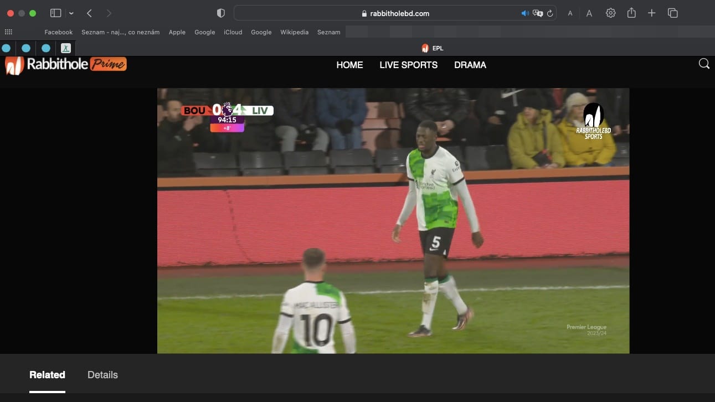The image size is (715, 402).
Task: Go back to previous page
Action: 90,13
